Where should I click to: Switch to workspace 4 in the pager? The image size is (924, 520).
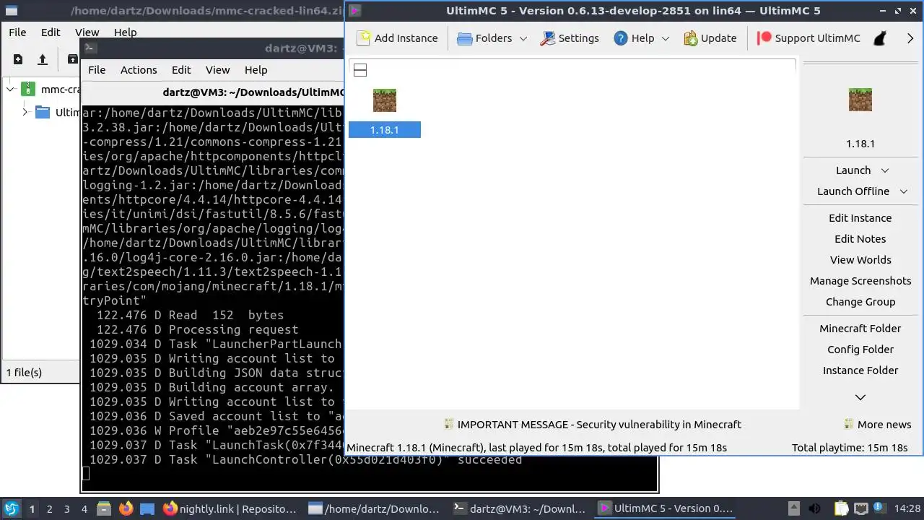coord(84,509)
